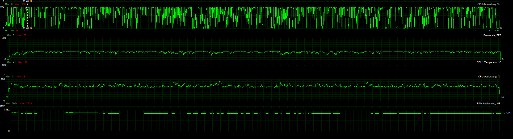Viewport: 513px width, 139px height.
Task: Click the current CPU usage reading 14
Action: click(x=502, y=98)
